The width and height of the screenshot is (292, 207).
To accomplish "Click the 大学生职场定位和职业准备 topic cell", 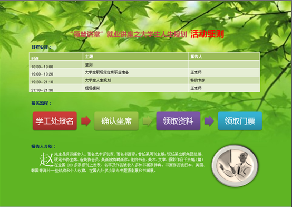I will (135, 72).
